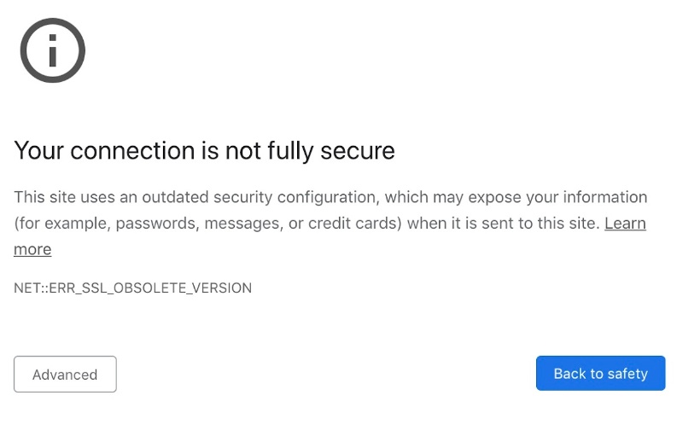Click the word 'connection' in the heading
683x430 pixels.
tap(132, 151)
